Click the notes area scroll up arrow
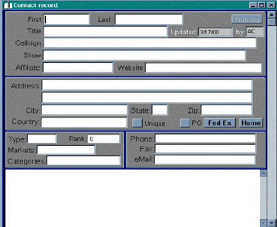The width and height of the screenshot is (277, 227). [x=264, y=173]
